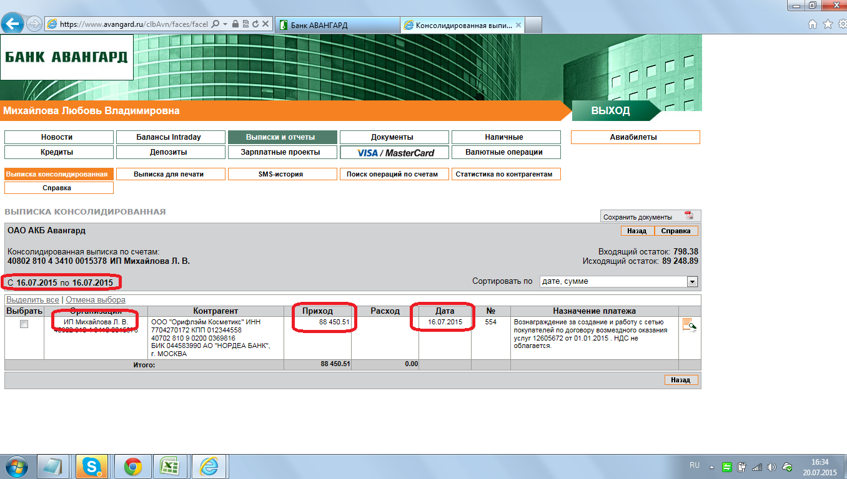Click the volume speaker tray icon
Viewport: 847px width, 479px height.
(x=771, y=467)
